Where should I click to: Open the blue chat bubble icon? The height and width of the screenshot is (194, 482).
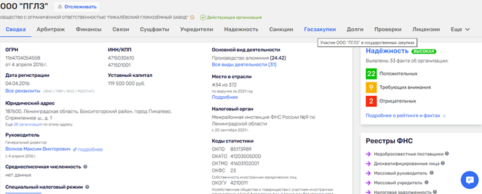(469, 180)
